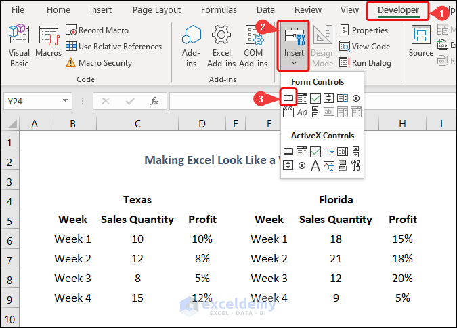The height and width of the screenshot is (328, 457).
Task: Switch to the File tab
Action: tap(18, 10)
